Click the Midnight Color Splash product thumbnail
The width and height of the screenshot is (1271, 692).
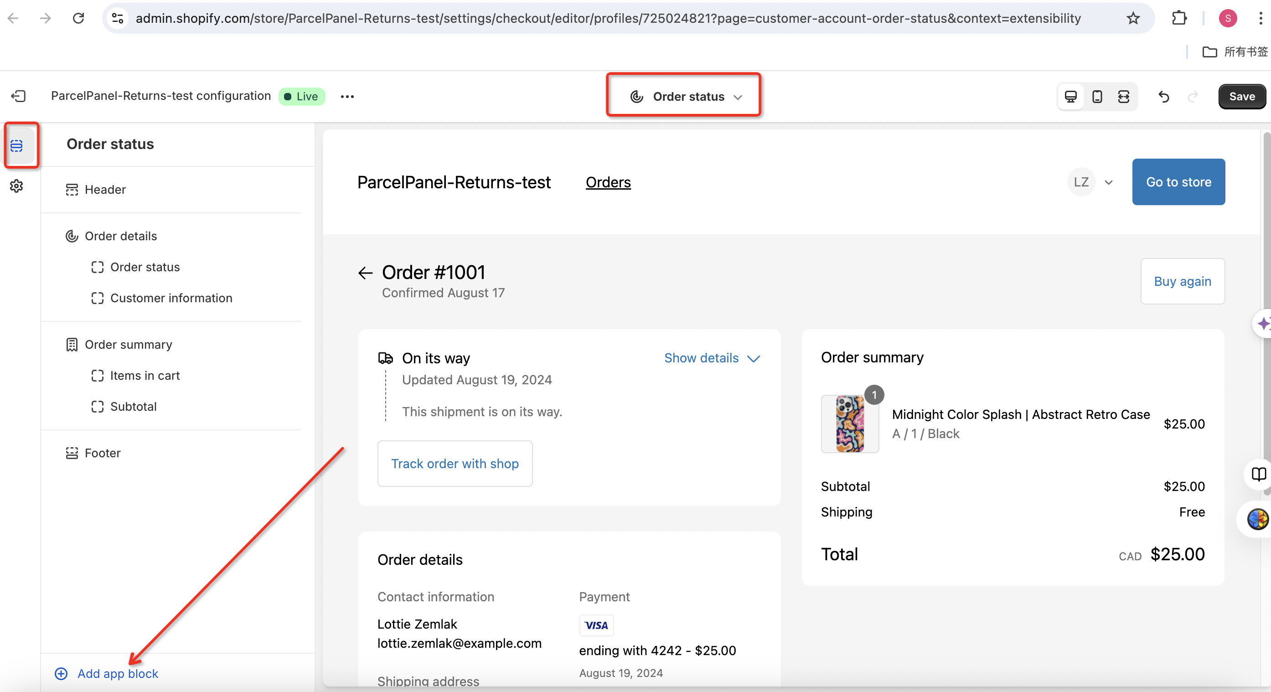pos(849,423)
